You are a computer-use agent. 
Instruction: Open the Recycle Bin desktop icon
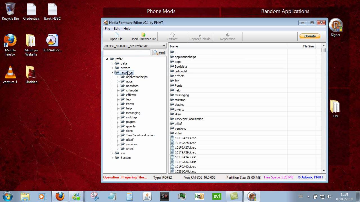click(x=10, y=12)
